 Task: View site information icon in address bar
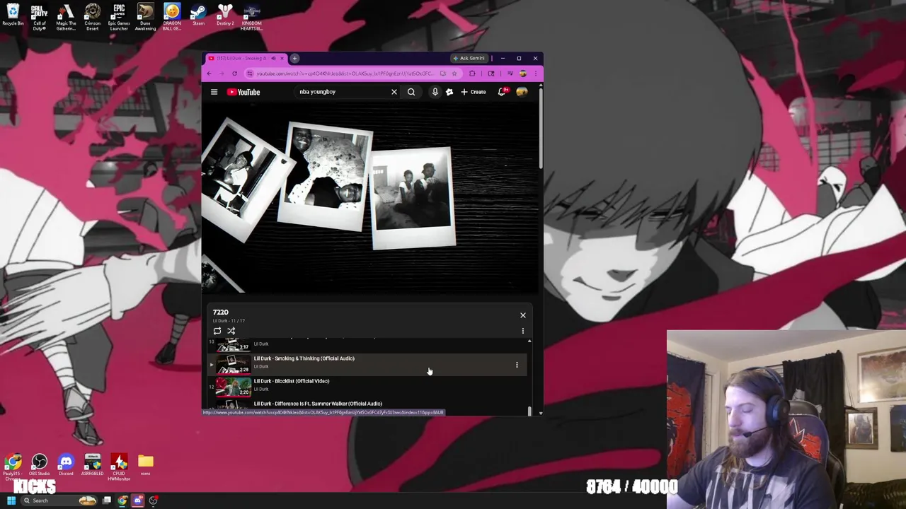tap(249, 74)
